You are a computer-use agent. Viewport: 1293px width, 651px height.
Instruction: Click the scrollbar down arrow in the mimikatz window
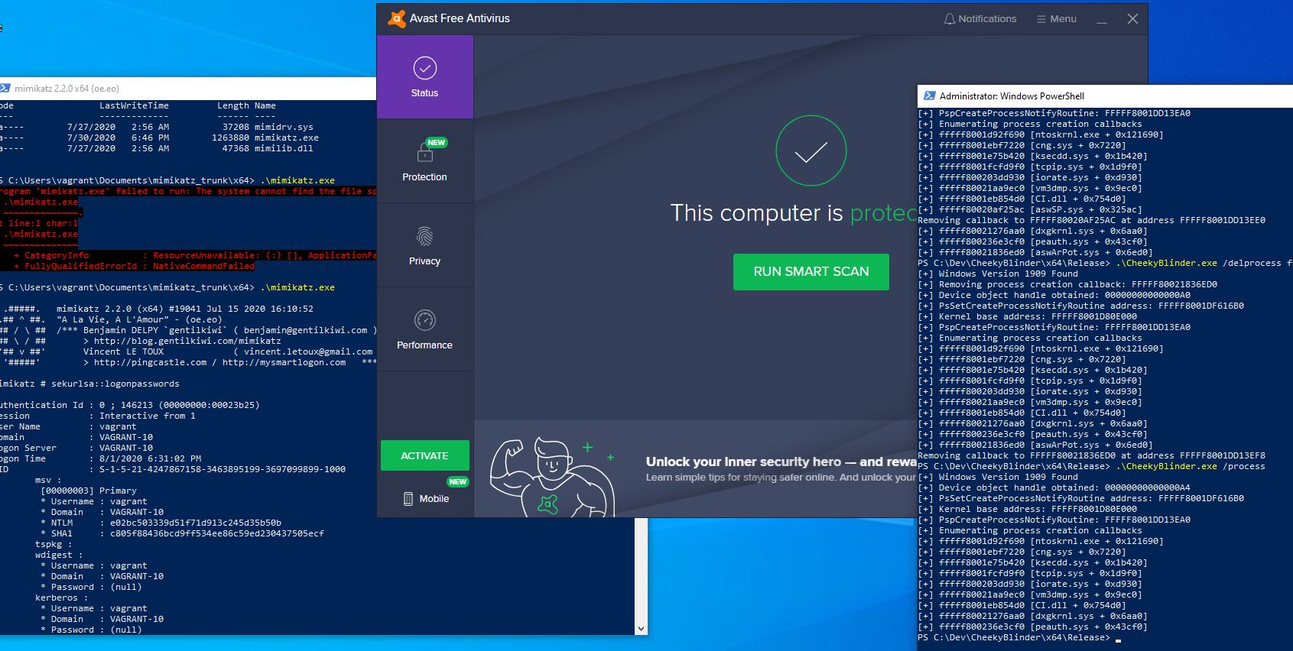[641, 627]
